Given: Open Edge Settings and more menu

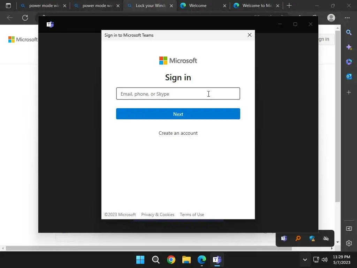Looking at the screenshot, I should click(347, 18).
